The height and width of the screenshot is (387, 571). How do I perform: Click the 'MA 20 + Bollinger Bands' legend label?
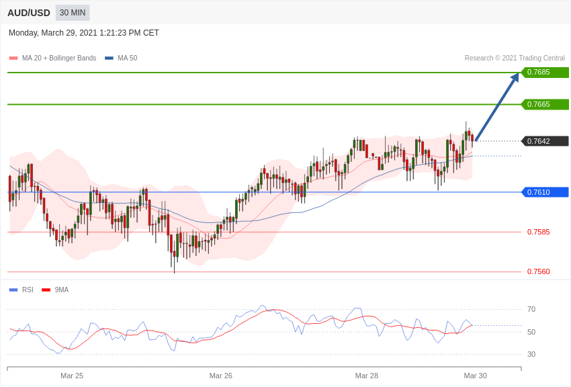tap(59, 58)
